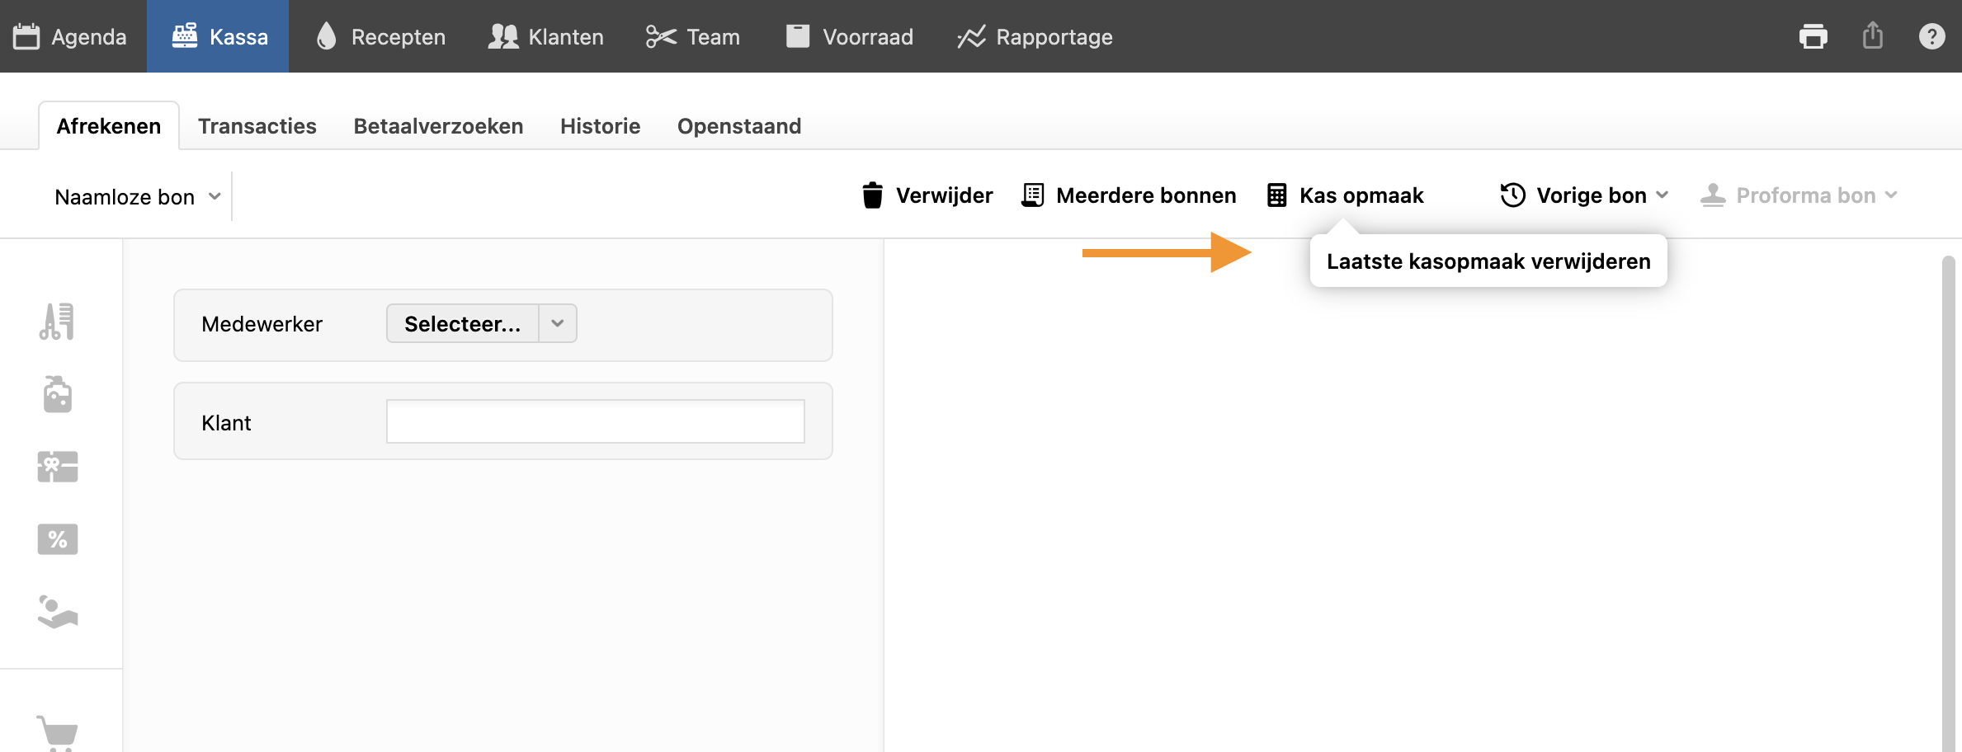Select the hand with coin icon
1962x752 pixels.
tap(57, 612)
